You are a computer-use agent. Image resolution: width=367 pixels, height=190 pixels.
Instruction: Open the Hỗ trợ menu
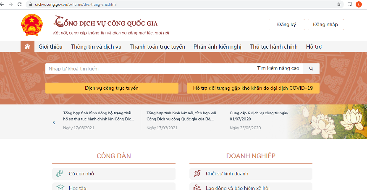point(314,47)
